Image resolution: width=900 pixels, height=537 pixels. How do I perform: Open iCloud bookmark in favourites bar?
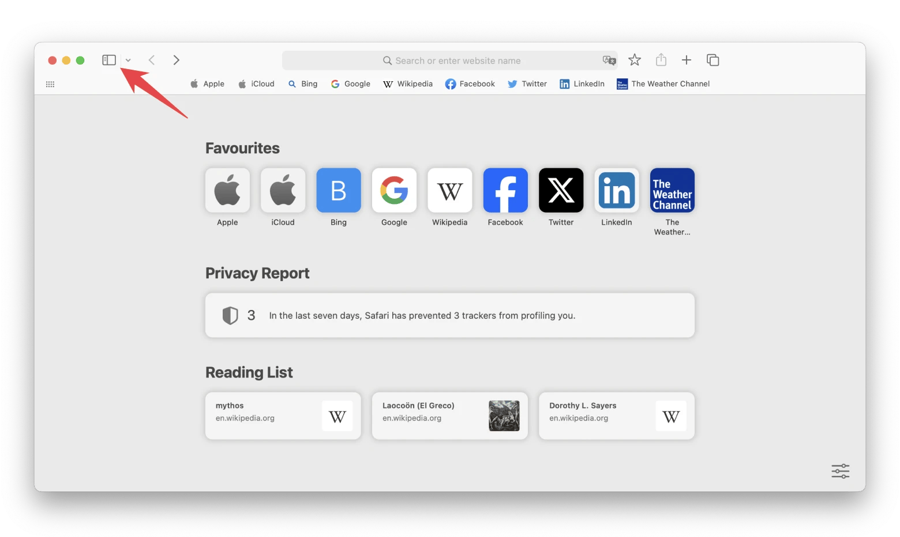256,84
